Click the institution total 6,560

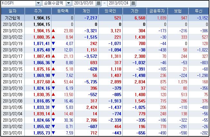click(x=140, y=18)
